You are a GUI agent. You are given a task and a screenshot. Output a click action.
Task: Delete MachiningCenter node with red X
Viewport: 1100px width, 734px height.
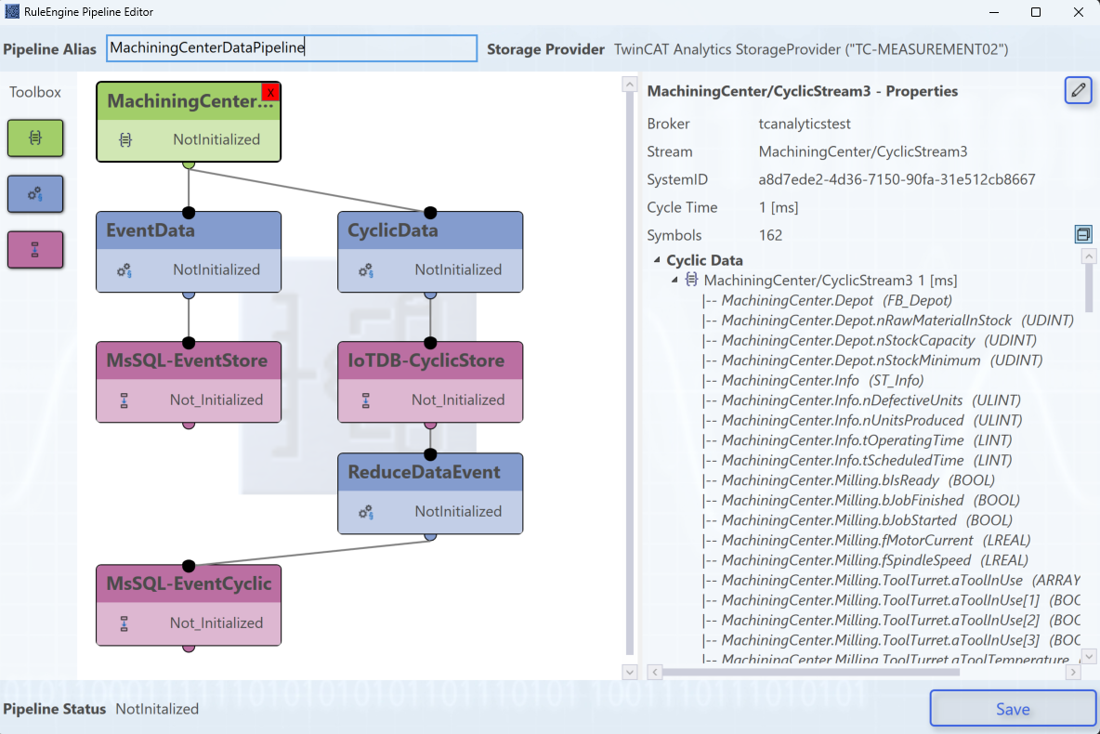tap(270, 92)
